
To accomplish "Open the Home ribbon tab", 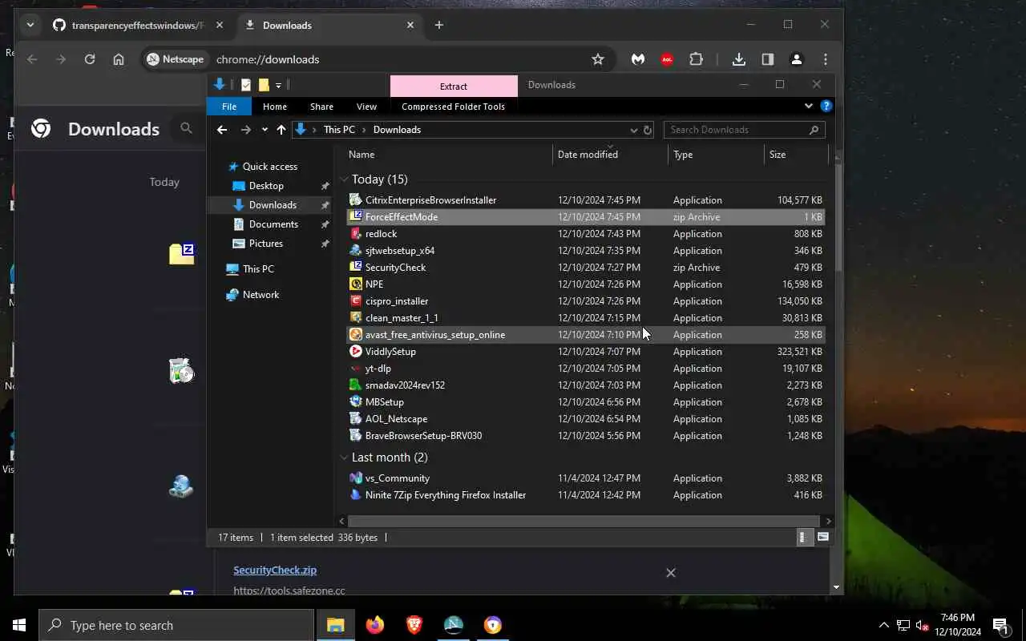I will click(275, 107).
